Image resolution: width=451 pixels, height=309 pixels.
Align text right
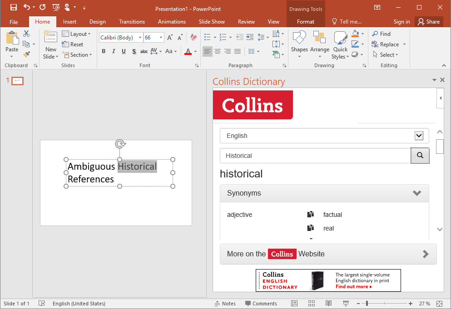pyautogui.click(x=228, y=51)
